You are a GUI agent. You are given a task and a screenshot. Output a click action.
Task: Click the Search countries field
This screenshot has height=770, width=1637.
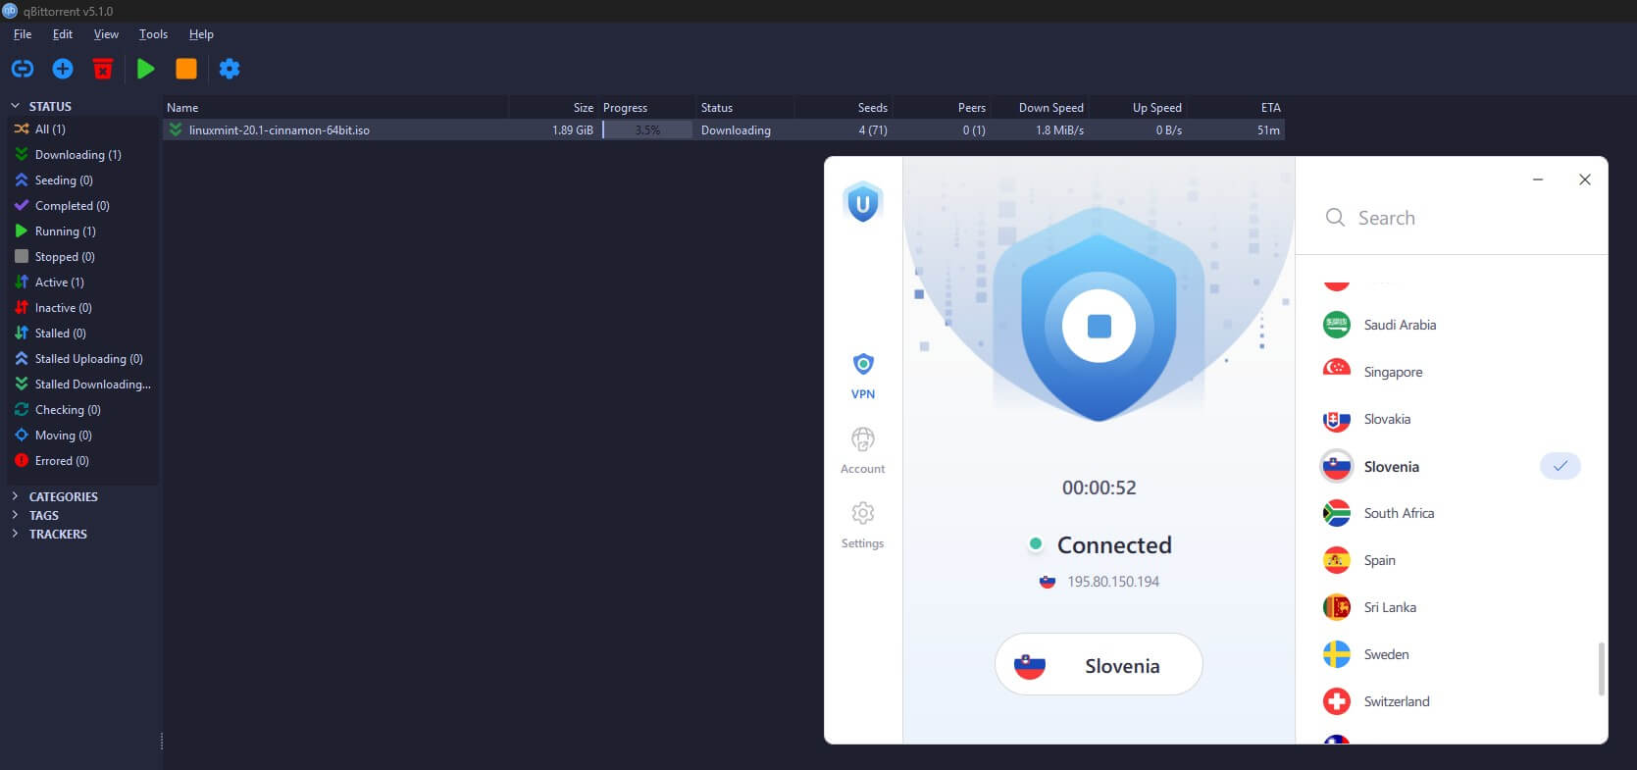1452,218
